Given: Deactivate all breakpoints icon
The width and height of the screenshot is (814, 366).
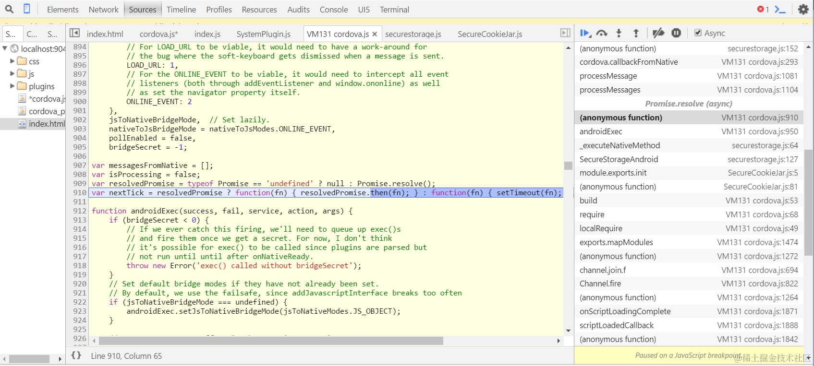Looking at the screenshot, I should coord(658,33).
